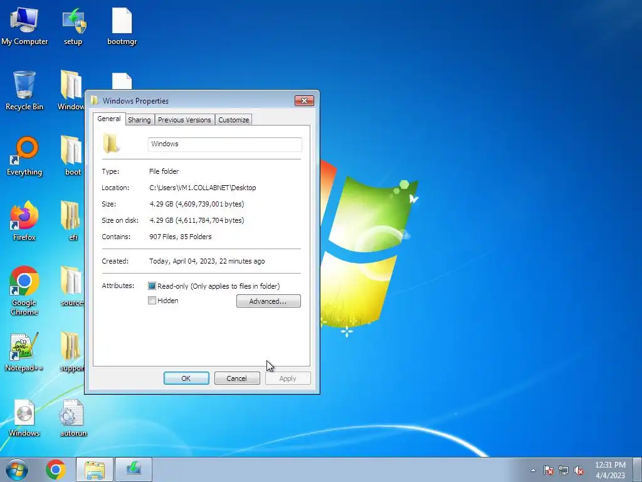Select the Windows disc image file icon
The height and width of the screenshot is (482, 642).
pos(24,417)
